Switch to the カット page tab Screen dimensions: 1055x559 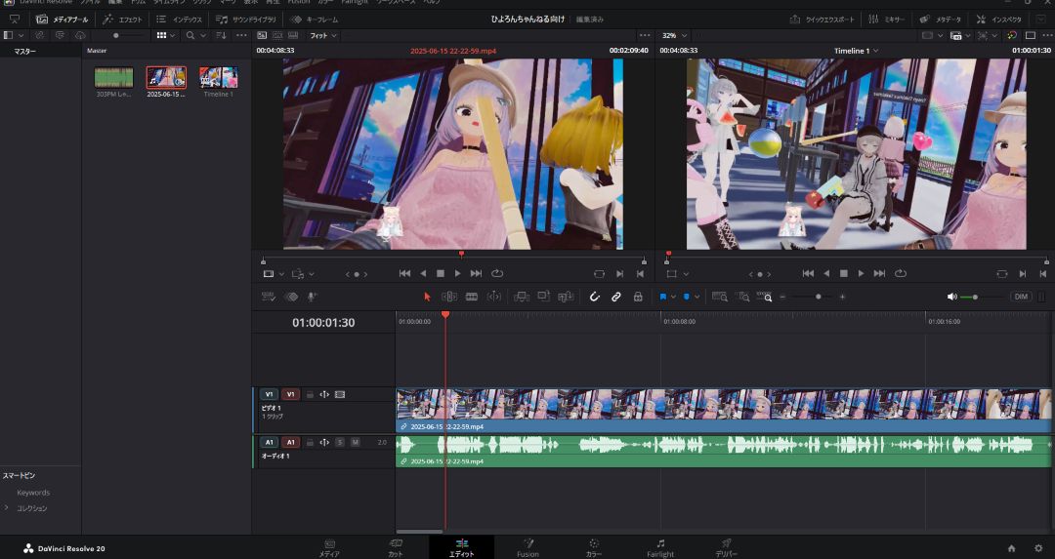tap(396, 547)
